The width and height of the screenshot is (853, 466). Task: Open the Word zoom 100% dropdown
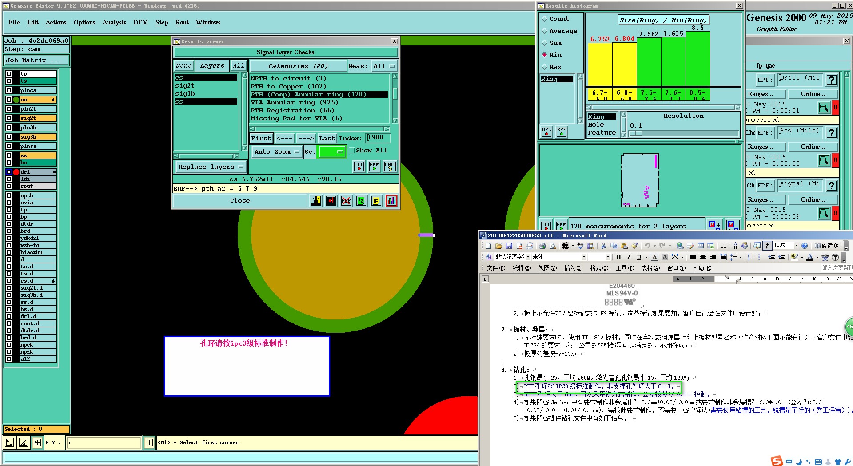pyautogui.click(x=796, y=246)
